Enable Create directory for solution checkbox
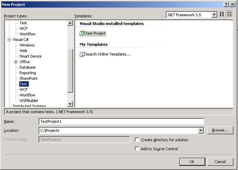The height and width of the screenshot is (170, 238). pos(137,140)
